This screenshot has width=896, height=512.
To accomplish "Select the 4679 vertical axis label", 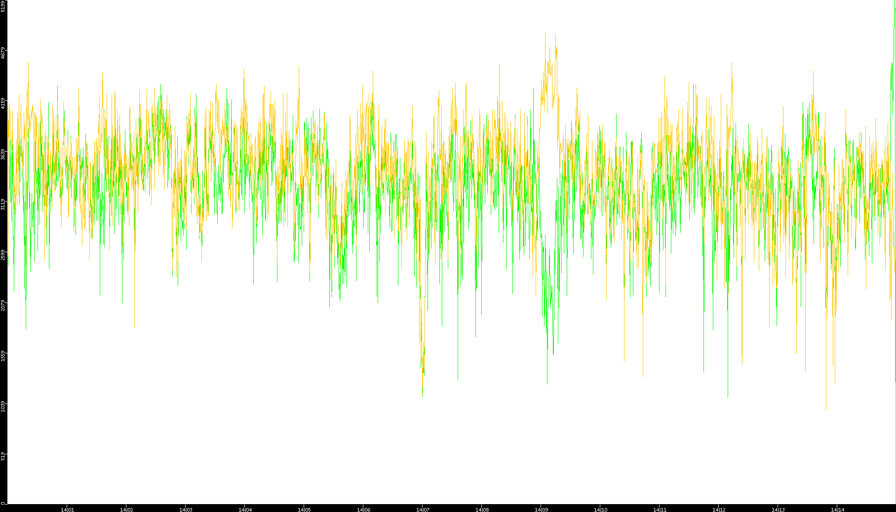I will [x=3, y=53].
